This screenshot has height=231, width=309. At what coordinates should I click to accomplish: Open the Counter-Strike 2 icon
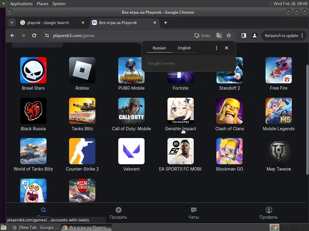click(82, 151)
